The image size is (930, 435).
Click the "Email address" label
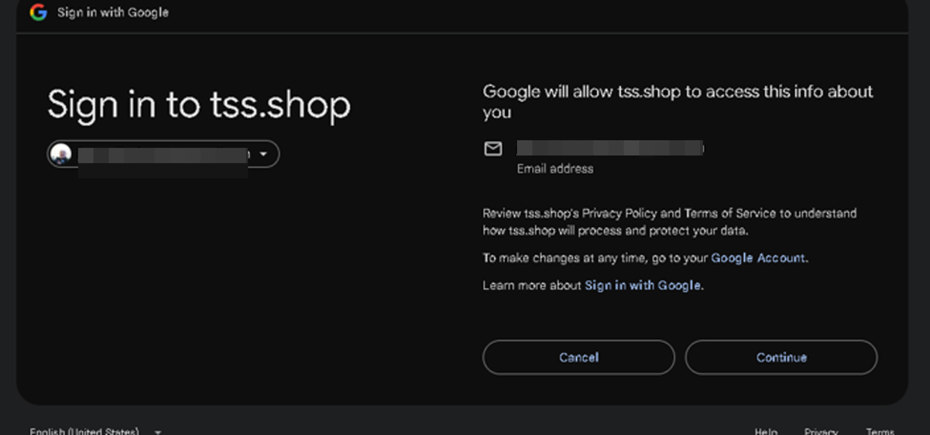point(555,169)
